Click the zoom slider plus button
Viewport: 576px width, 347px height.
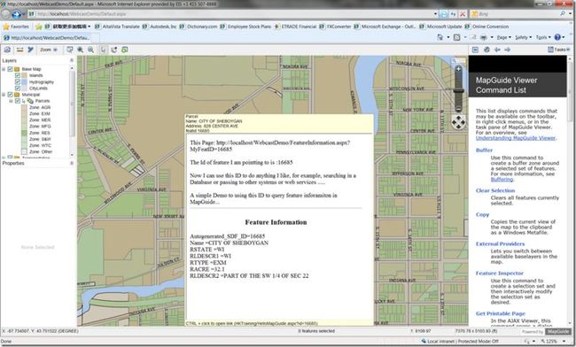click(x=458, y=69)
